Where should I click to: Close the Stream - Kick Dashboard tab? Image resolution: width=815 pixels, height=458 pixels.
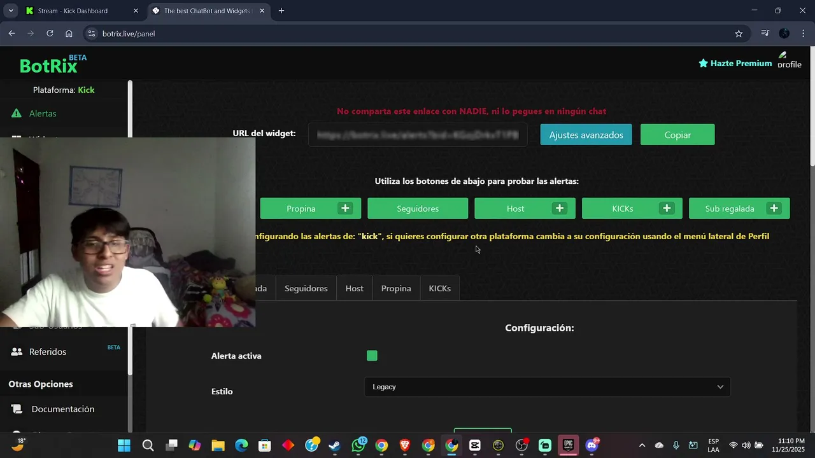[x=136, y=11]
